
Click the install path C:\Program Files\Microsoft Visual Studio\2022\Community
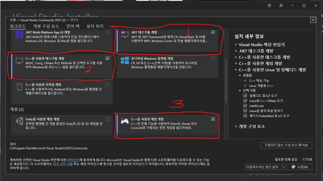coord(49,148)
